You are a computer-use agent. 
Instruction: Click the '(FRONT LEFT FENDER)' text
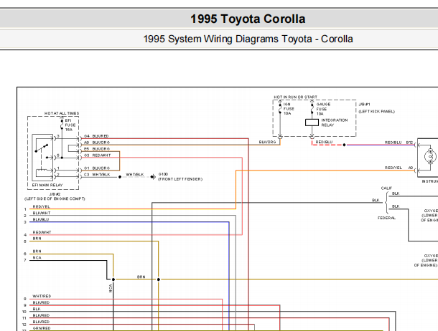tap(180, 179)
